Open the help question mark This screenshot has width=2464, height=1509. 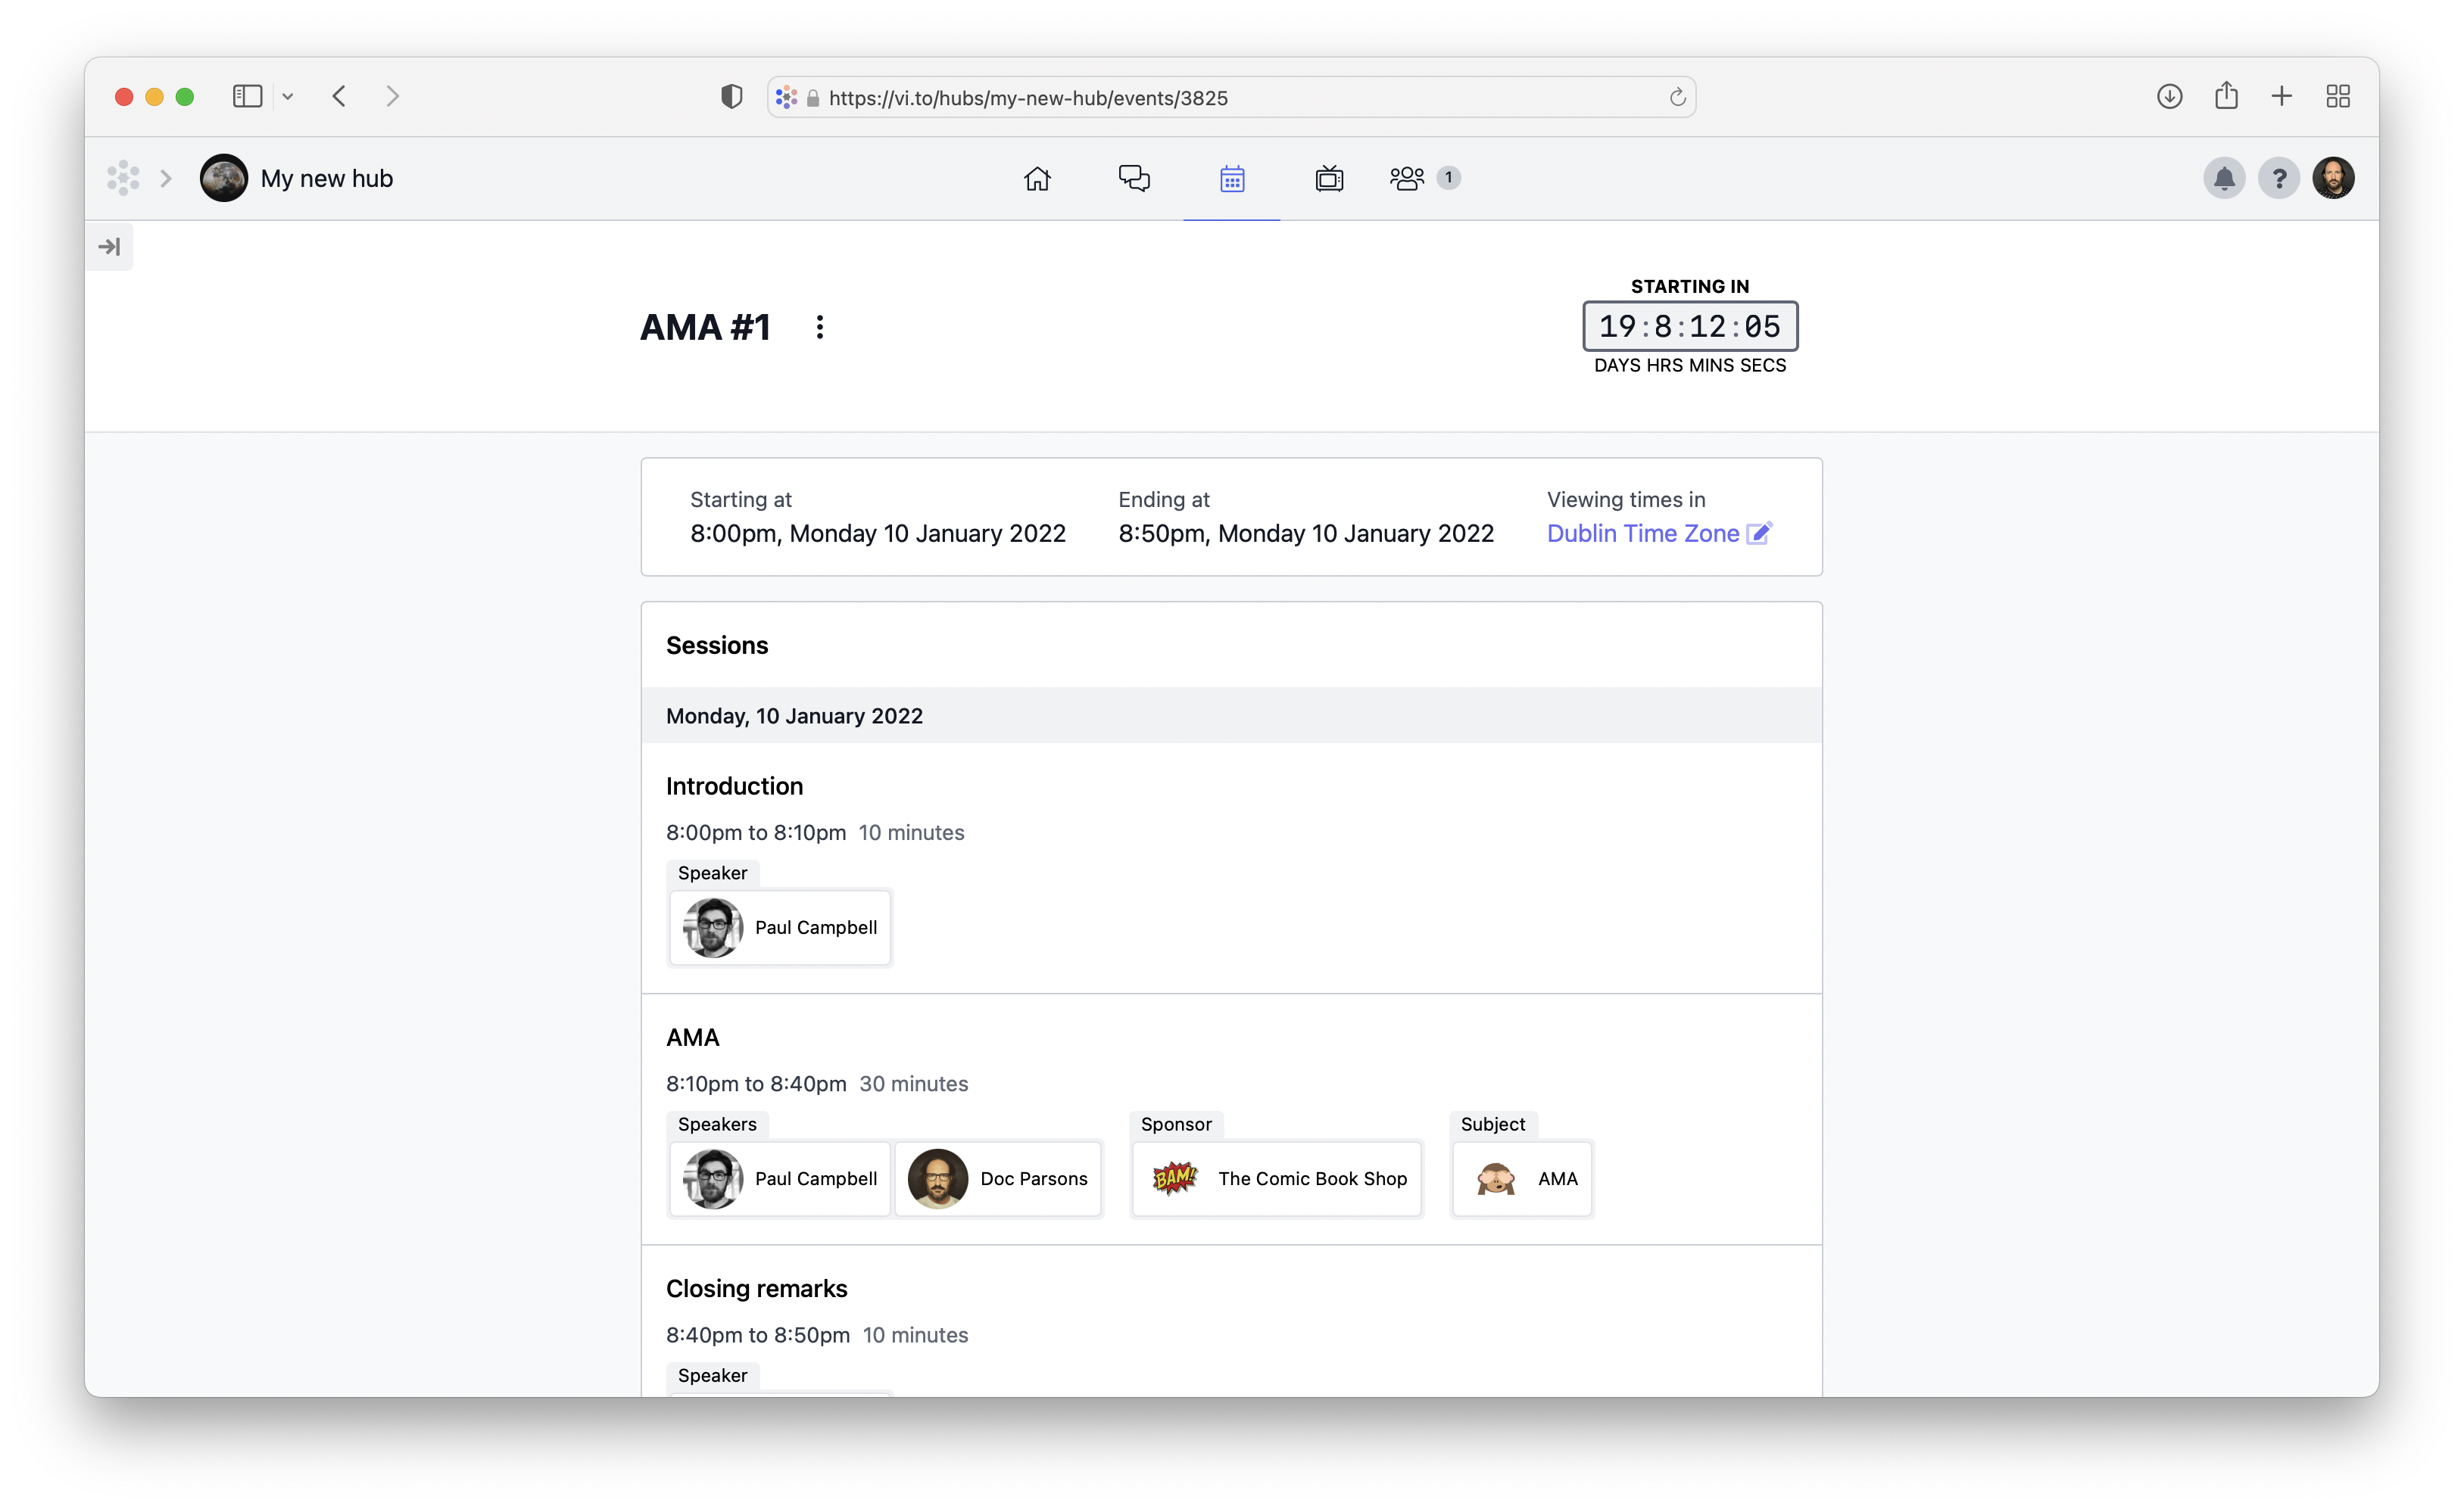tap(2280, 178)
